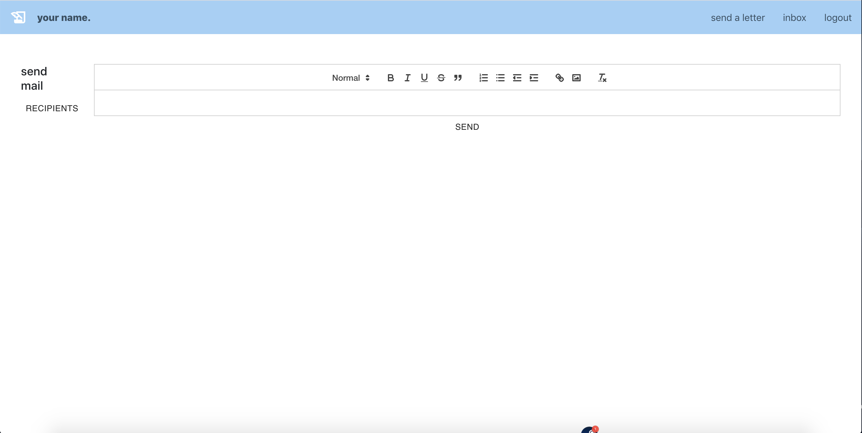This screenshot has height=433, width=862.
Task: Insert a blockquote
Action: click(458, 78)
